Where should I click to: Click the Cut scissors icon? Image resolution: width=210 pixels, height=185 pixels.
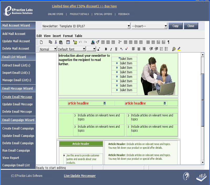pos(56,42)
